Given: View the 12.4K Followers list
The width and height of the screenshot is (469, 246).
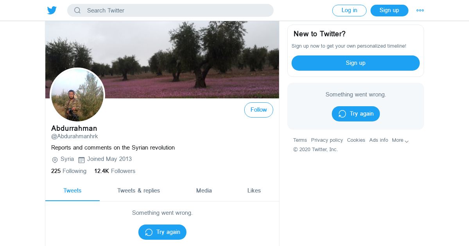Looking at the screenshot, I should coord(115,171).
